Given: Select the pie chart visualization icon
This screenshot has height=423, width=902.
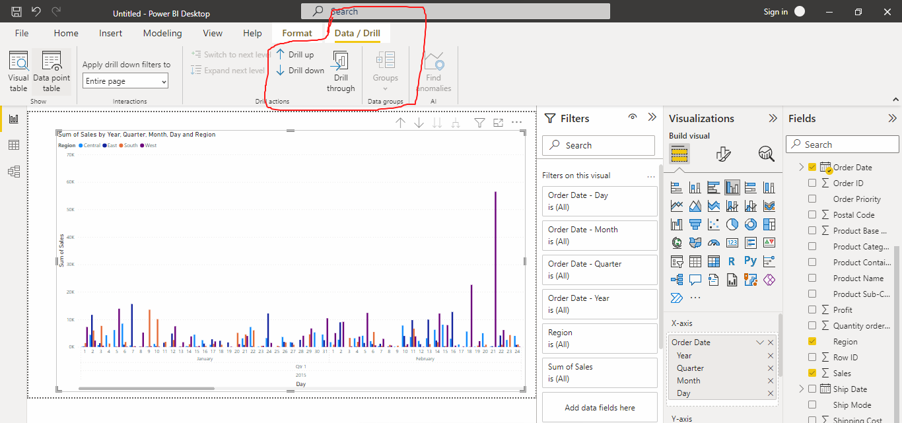Looking at the screenshot, I should (732, 225).
